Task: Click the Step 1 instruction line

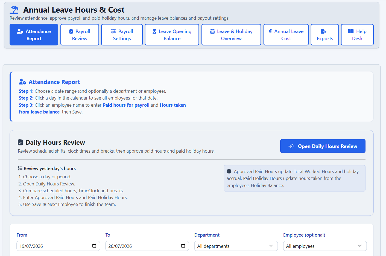Action: [92, 91]
